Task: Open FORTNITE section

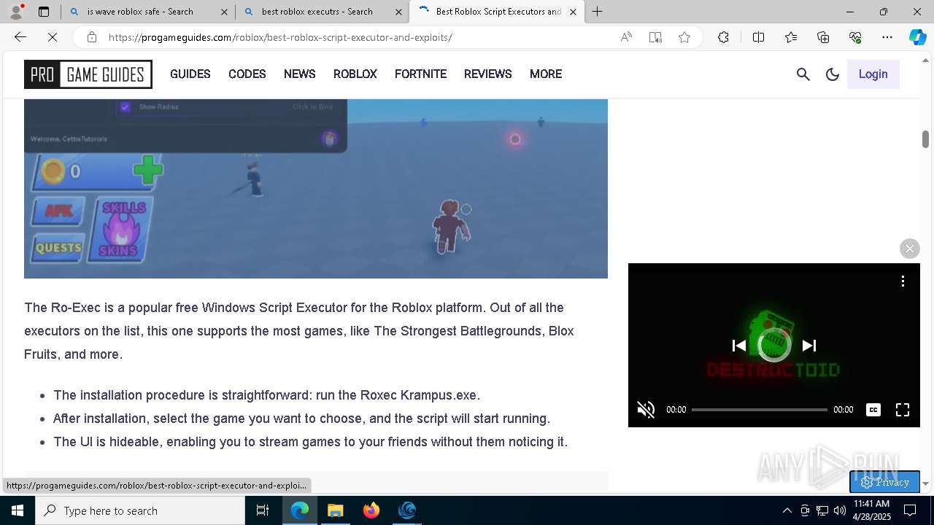Action: pyautogui.click(x=421, y=74)
